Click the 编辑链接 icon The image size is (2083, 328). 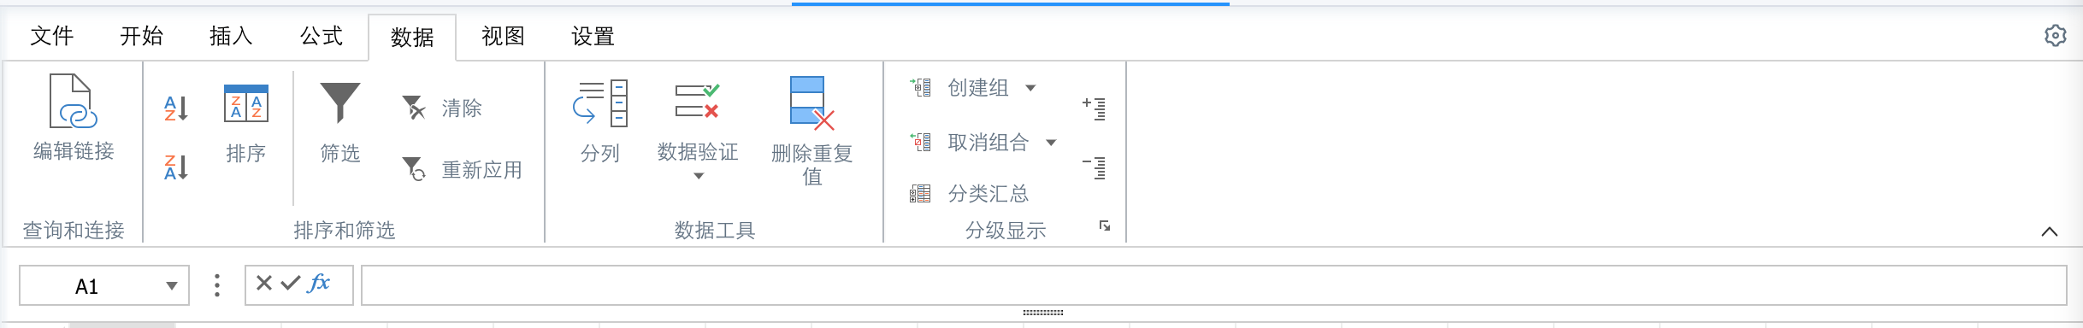(x=74, y=102)
